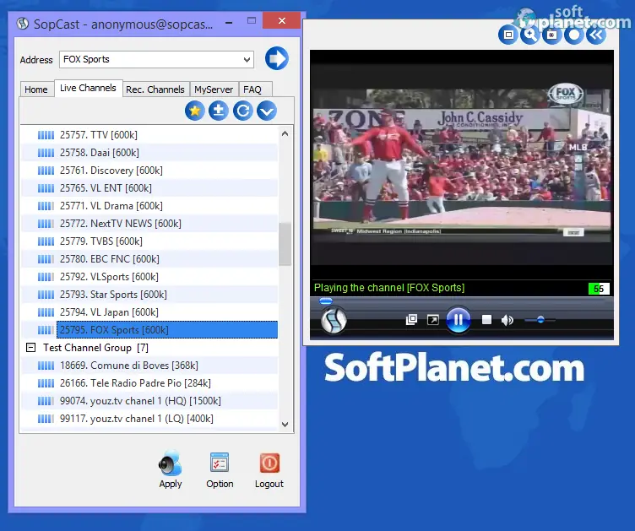635x531 pixels.
Task: Click signal bars icon beside Discovery
Action: (46, 171)
